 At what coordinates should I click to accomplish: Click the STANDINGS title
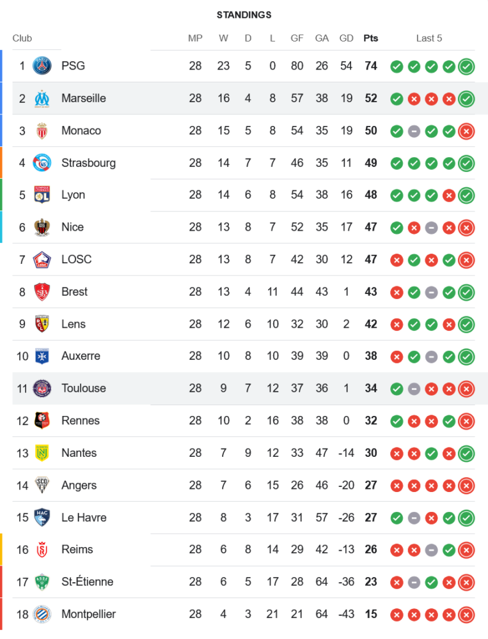pyautogui.click(x=244, y=15)
